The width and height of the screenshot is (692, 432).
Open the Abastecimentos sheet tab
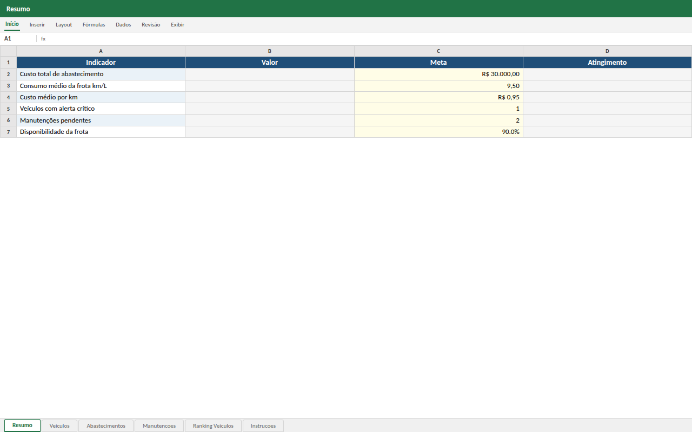[106, 426]
